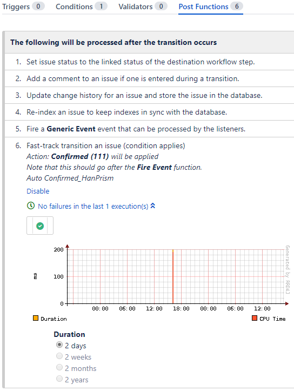Open No failures in last execution link
This screenshot has width=294, height=391.
click(x=93, y=207)
